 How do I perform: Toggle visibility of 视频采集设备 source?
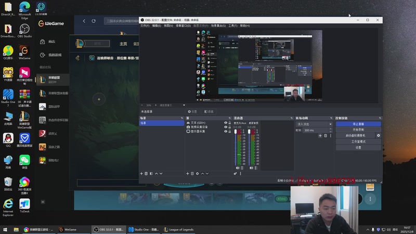[x=226, y=127]
